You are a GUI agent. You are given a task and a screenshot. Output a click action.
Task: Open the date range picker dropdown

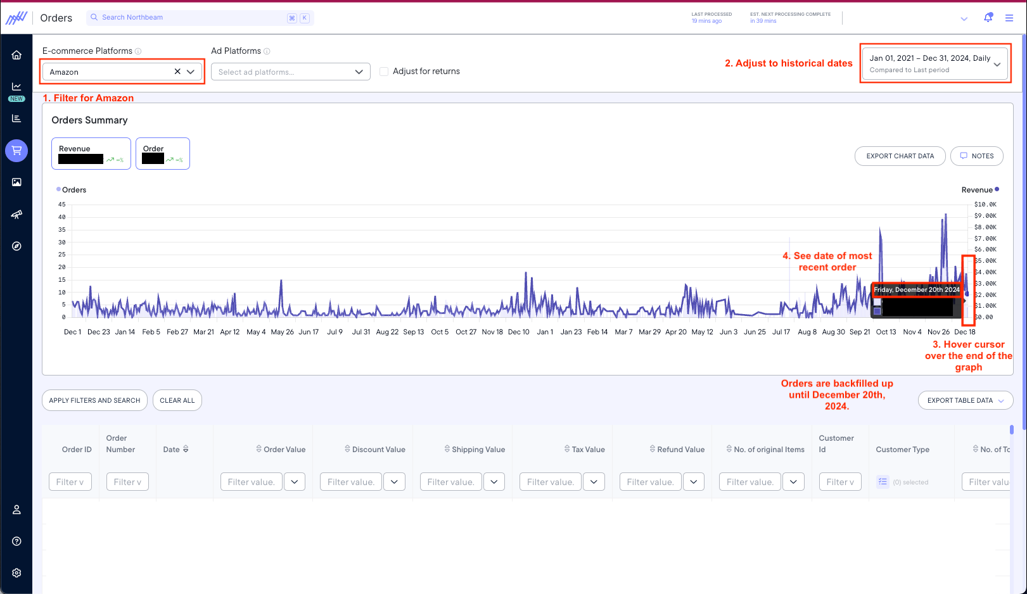935,64
